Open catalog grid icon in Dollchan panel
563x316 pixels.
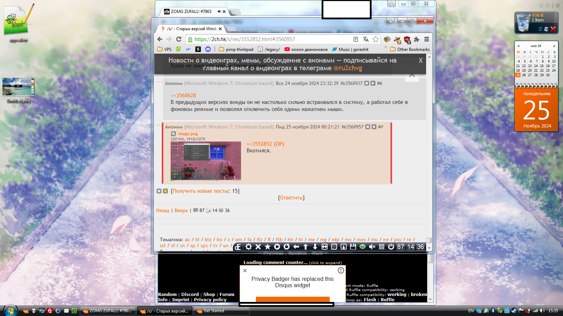point(381,247)
